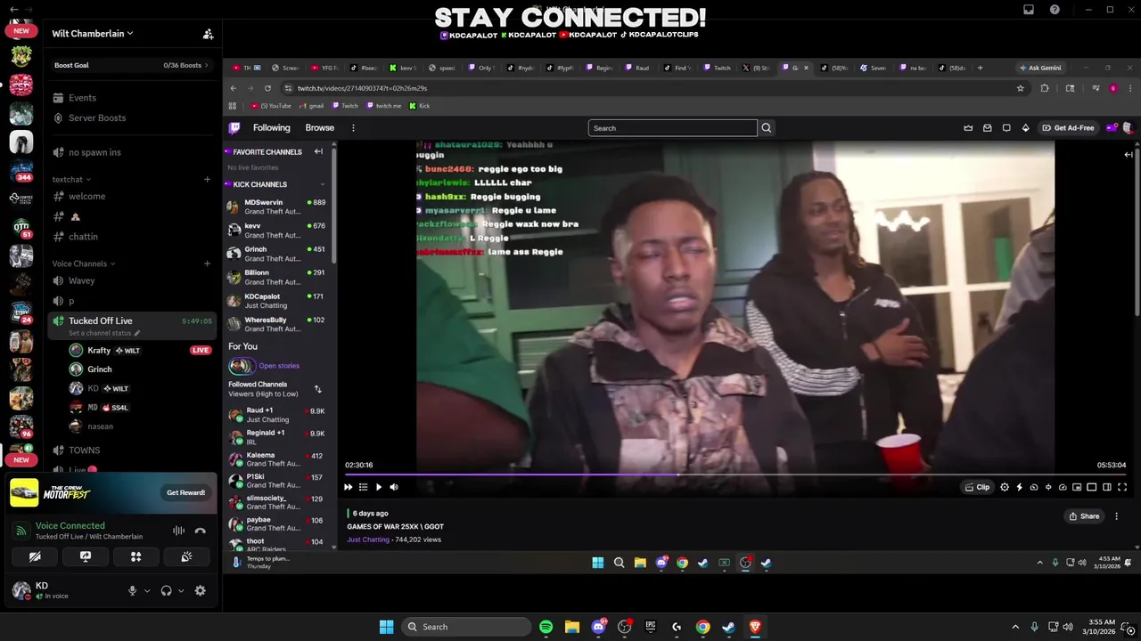Toggle Discord noise suppression waveform icon
This screenshot has width=1141, height=641.
pyautogui.click(x=178, y=531)
